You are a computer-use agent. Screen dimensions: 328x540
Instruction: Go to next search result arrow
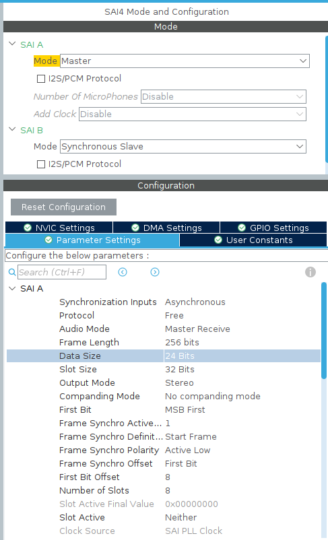[x=155, y=272]
